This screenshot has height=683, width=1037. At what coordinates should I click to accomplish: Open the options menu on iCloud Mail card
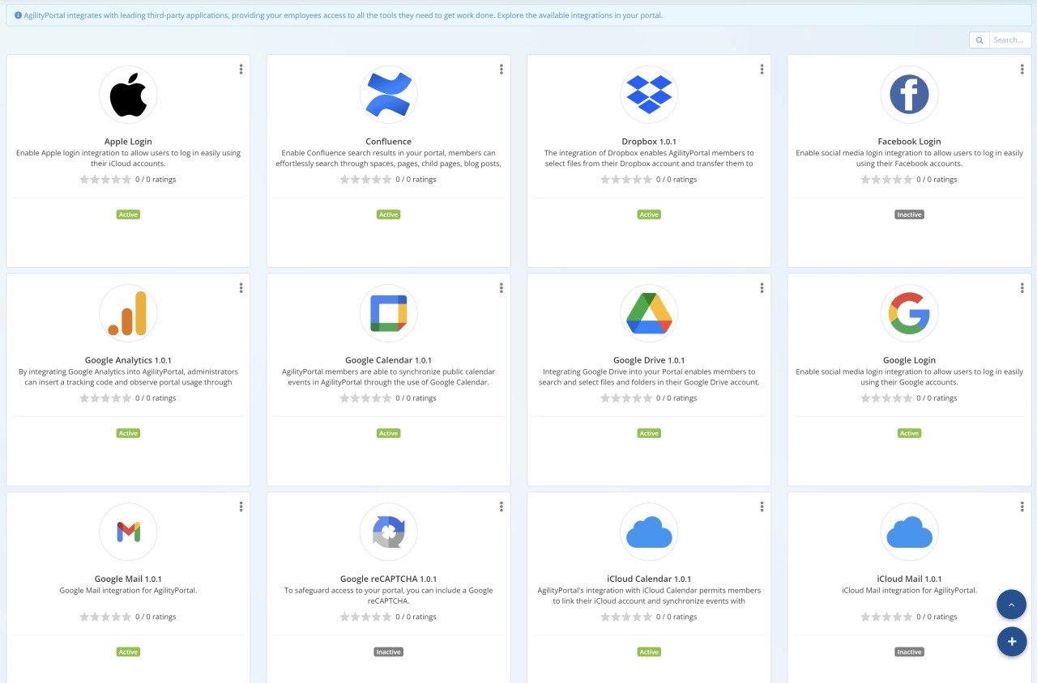1022,506
